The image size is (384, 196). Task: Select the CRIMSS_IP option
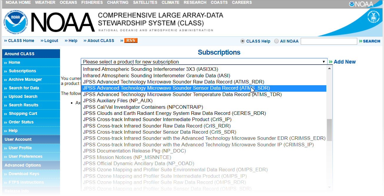pyautogui.click(x=204, y=145)
